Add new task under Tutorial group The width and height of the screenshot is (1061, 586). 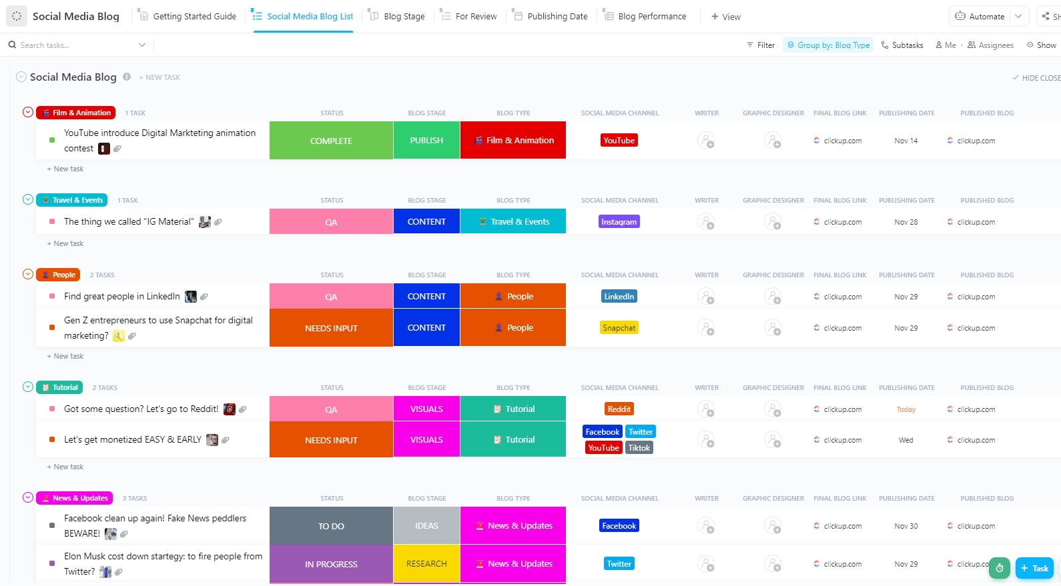coord(65,467)
